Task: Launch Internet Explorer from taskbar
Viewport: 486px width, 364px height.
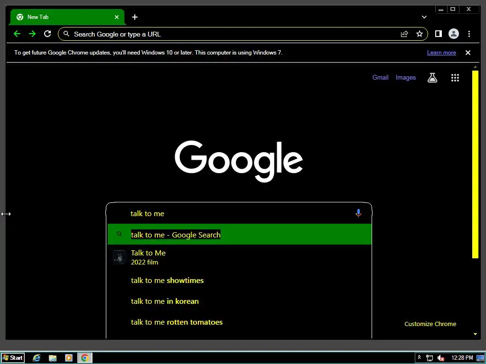Action: pyautogui.click(x=37, y=358)
